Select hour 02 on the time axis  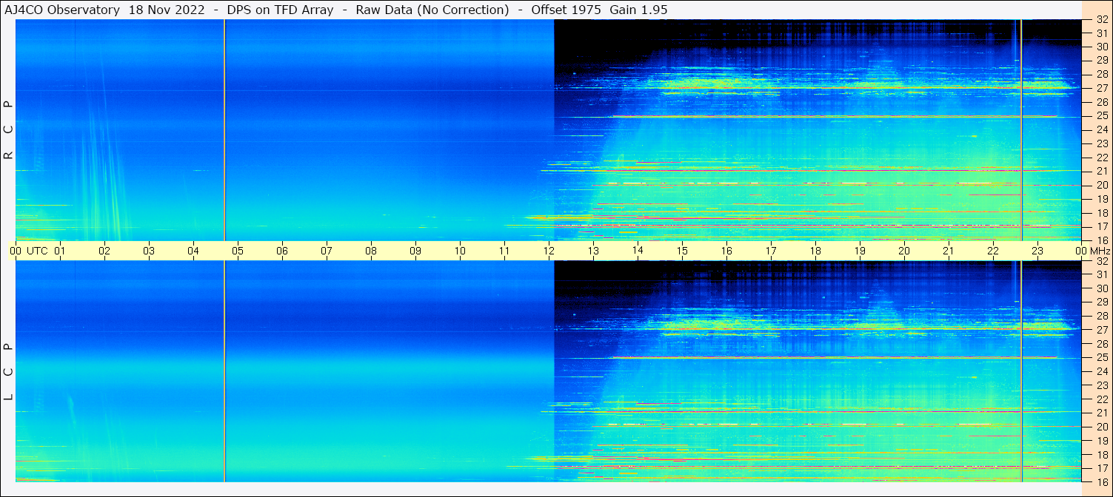pos(104,251)
